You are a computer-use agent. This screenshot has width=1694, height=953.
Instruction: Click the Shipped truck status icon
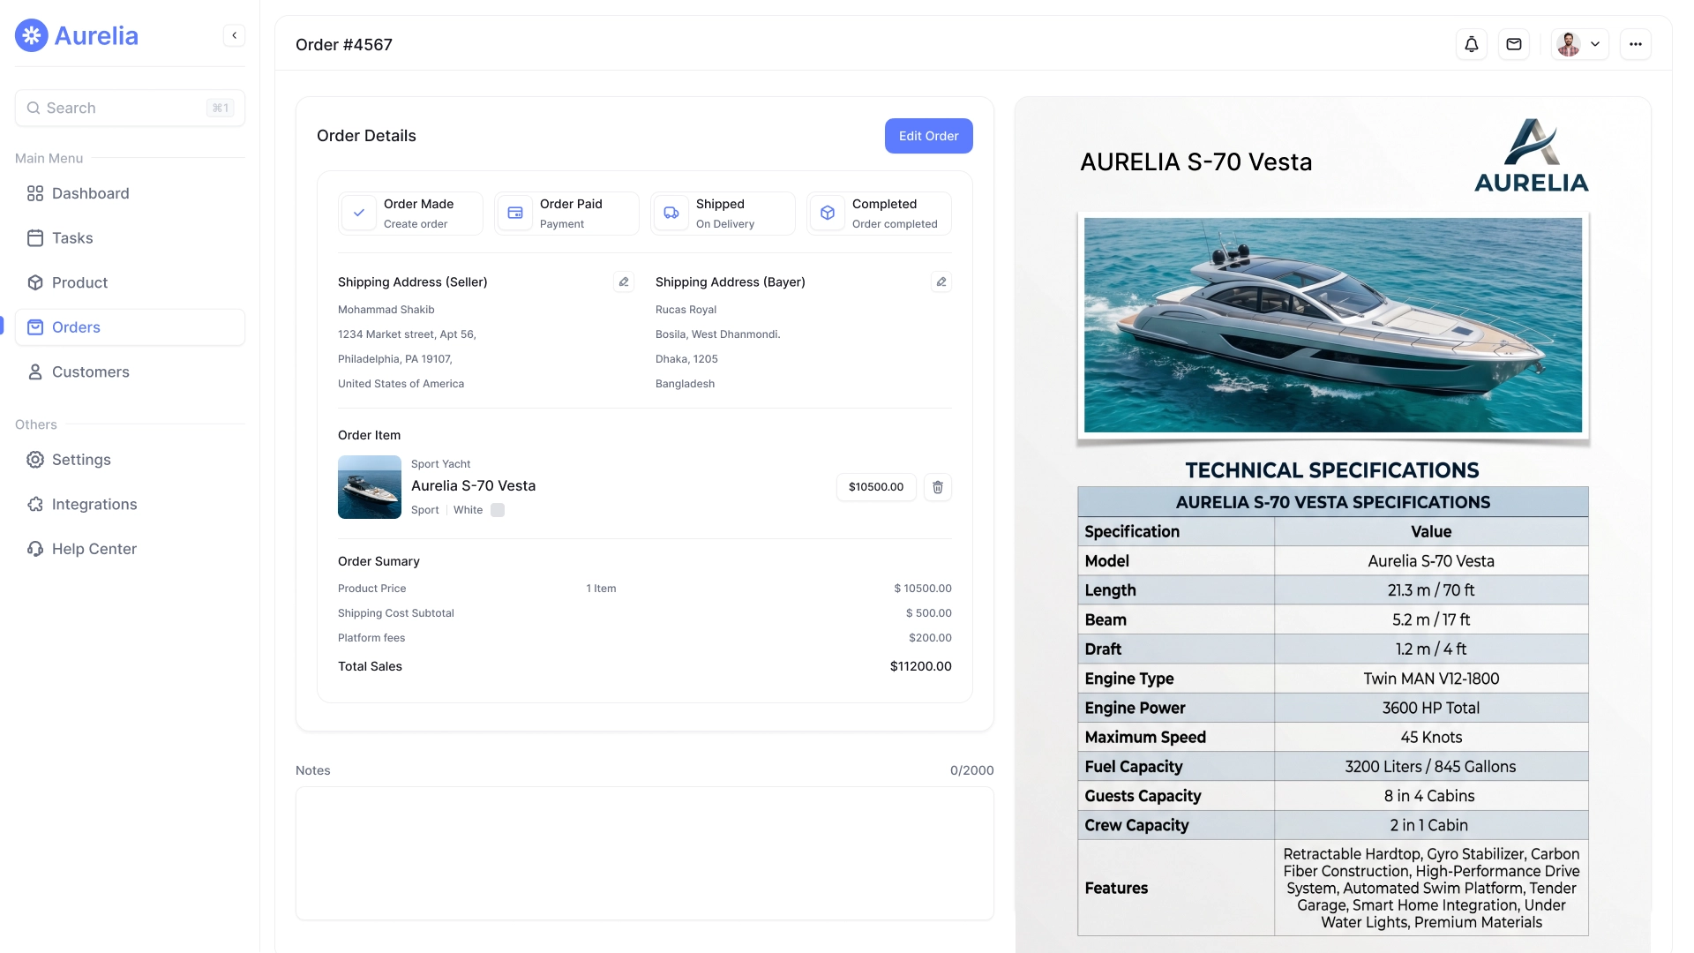pos(671,213)
